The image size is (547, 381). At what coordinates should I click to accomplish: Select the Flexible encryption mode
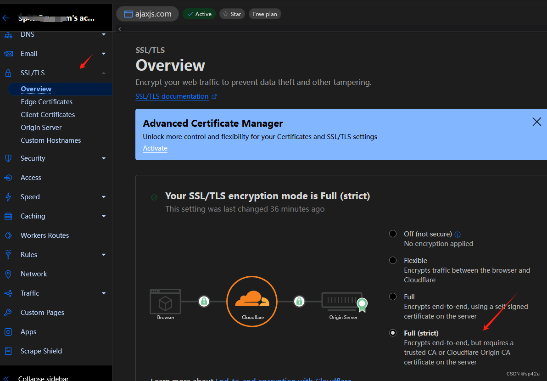point(393,260)
